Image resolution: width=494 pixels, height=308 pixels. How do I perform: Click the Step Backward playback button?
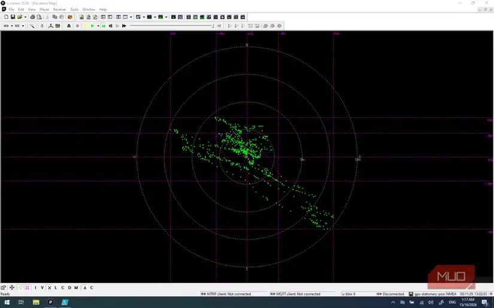110,26
